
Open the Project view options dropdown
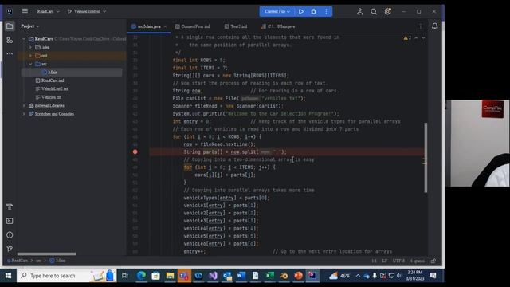click(x=30, y=26)
